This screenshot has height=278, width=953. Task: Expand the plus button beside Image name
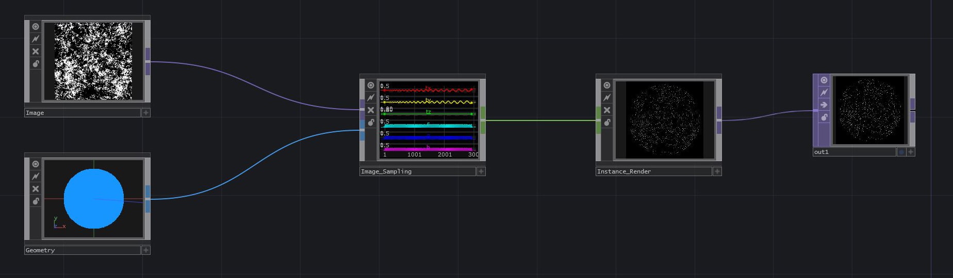coord(146,113)
